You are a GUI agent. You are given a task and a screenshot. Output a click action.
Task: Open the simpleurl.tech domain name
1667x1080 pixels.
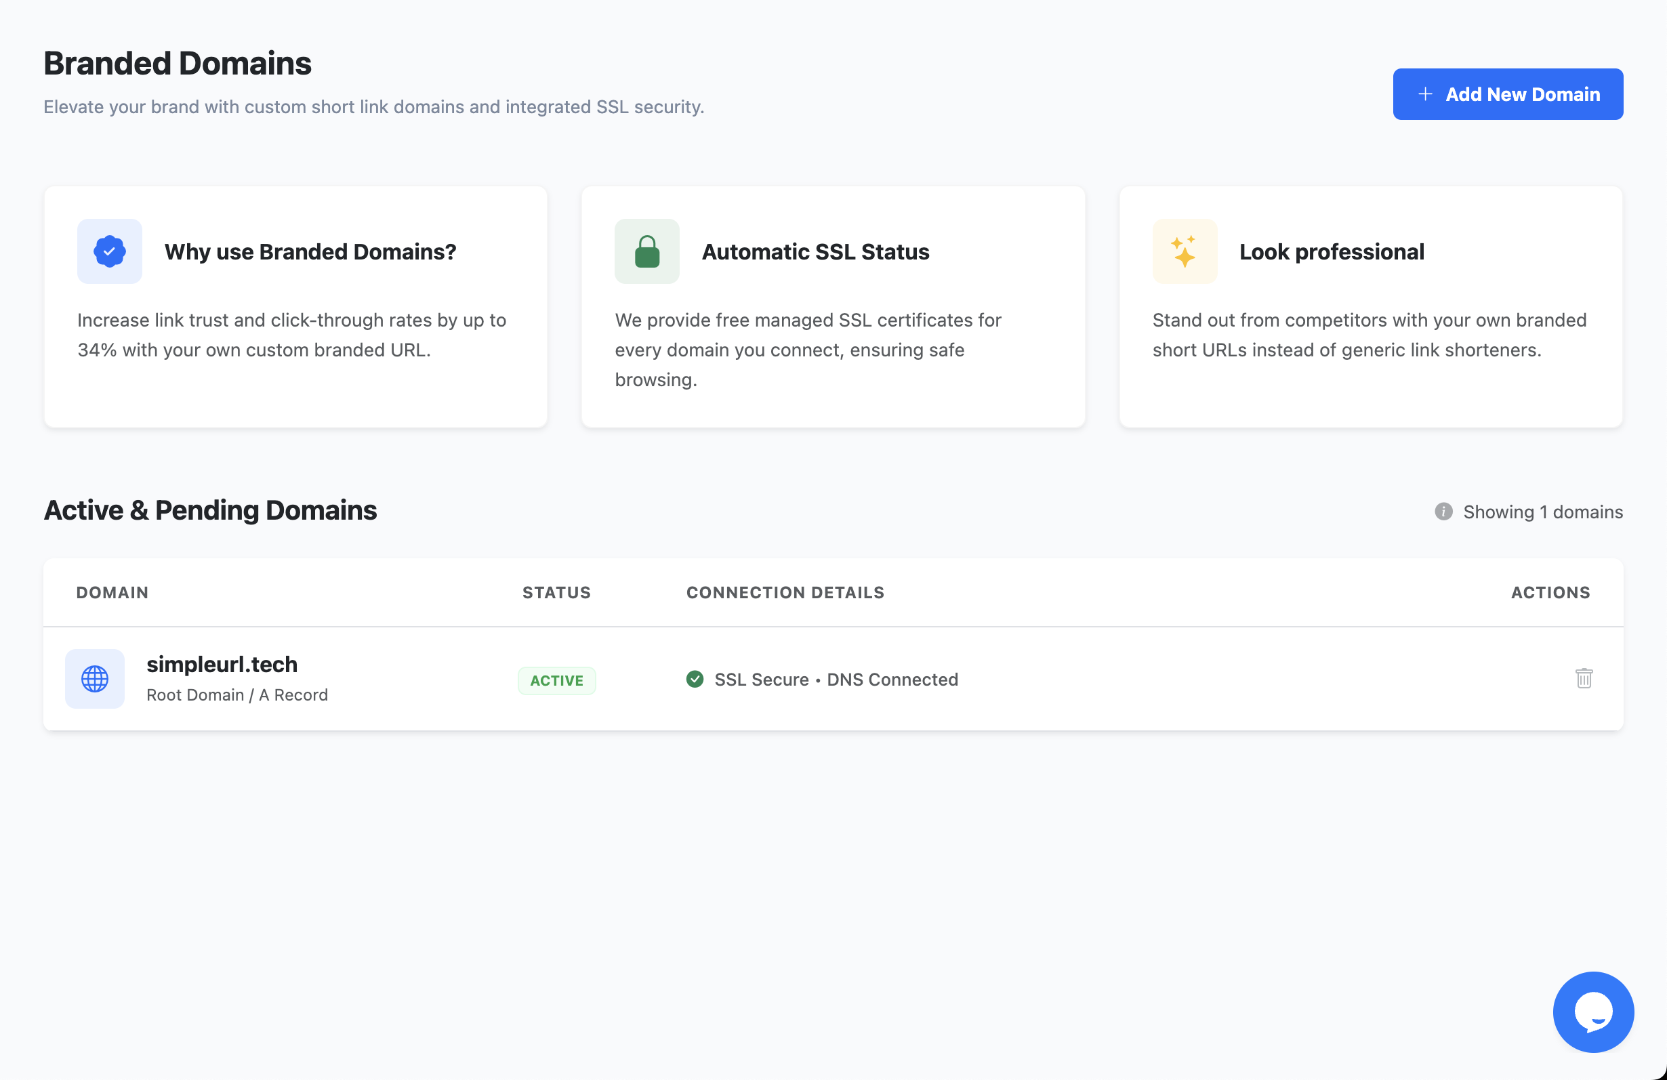(x=222, y=664)
